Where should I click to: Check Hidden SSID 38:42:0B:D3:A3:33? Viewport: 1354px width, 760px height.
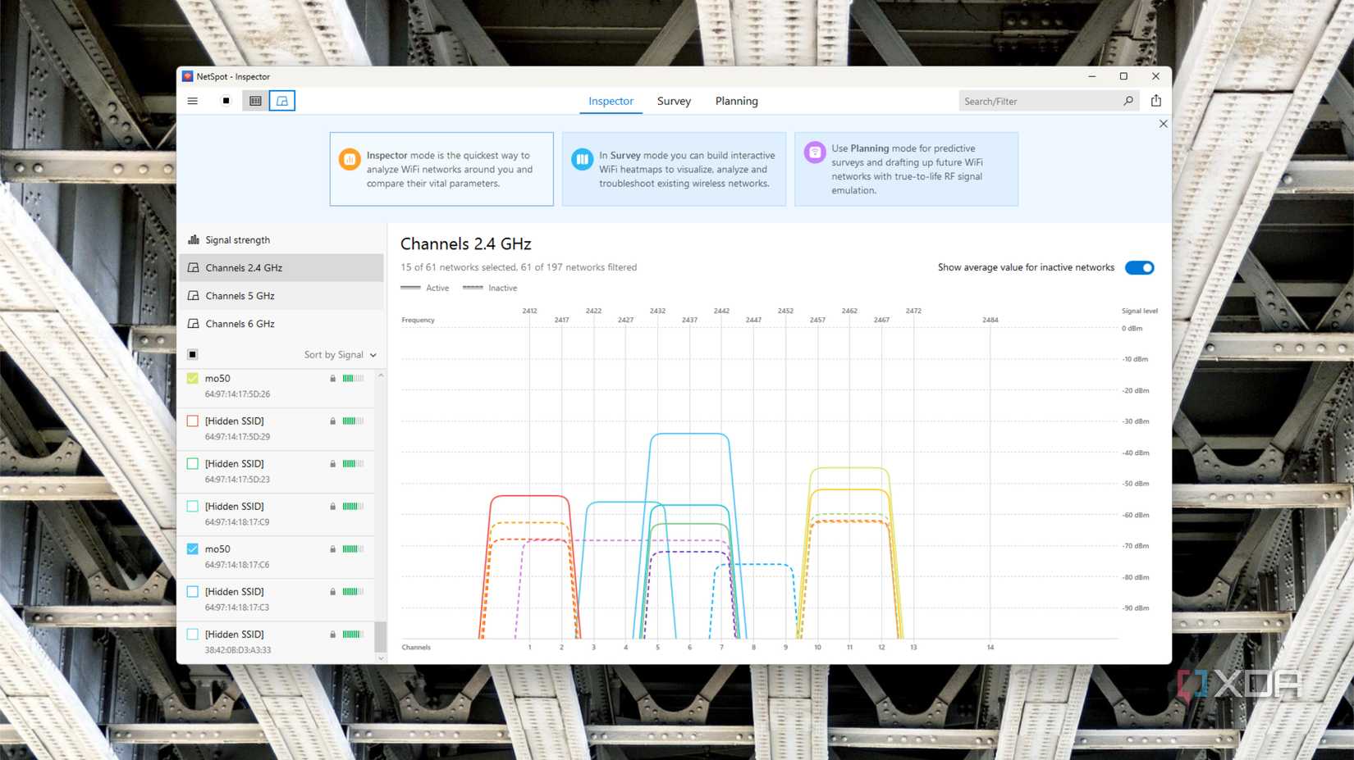[192, 634]
